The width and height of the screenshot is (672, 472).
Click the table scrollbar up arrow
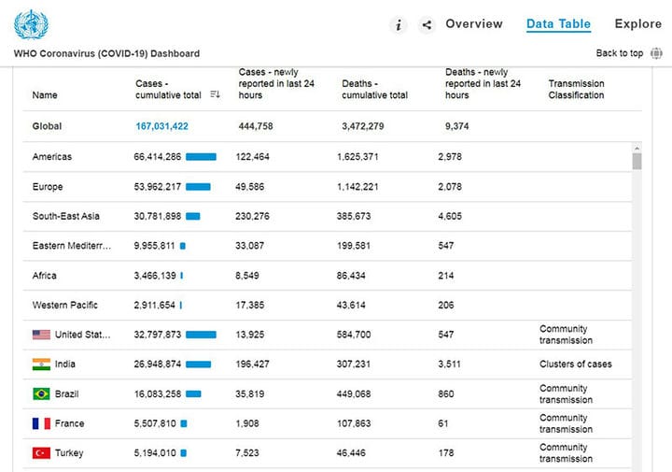point(637,148)
